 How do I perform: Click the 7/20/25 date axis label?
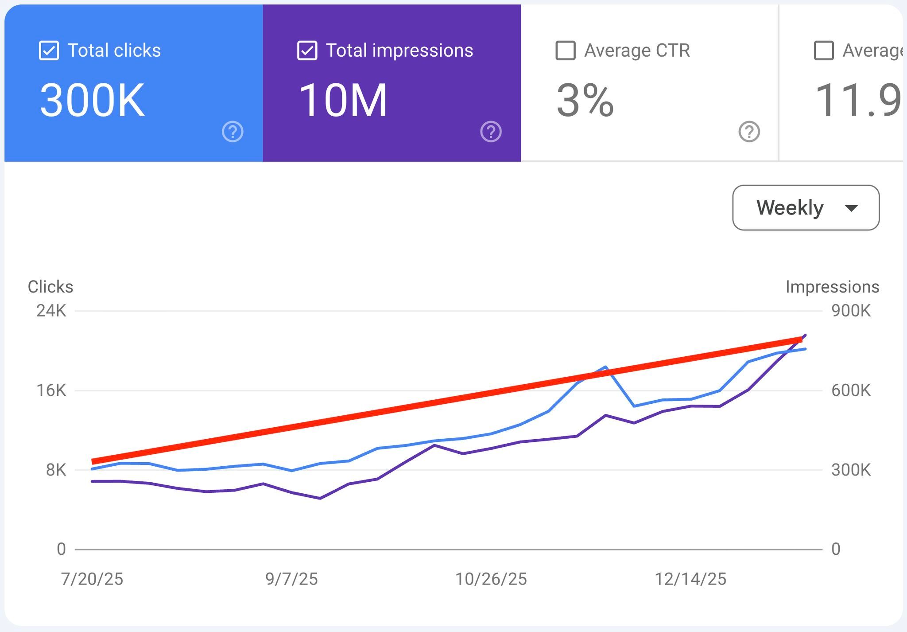pyautogui.click(x=92, y=579)
